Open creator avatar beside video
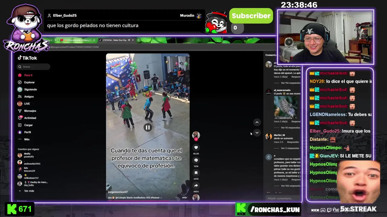 click(196, 135)
